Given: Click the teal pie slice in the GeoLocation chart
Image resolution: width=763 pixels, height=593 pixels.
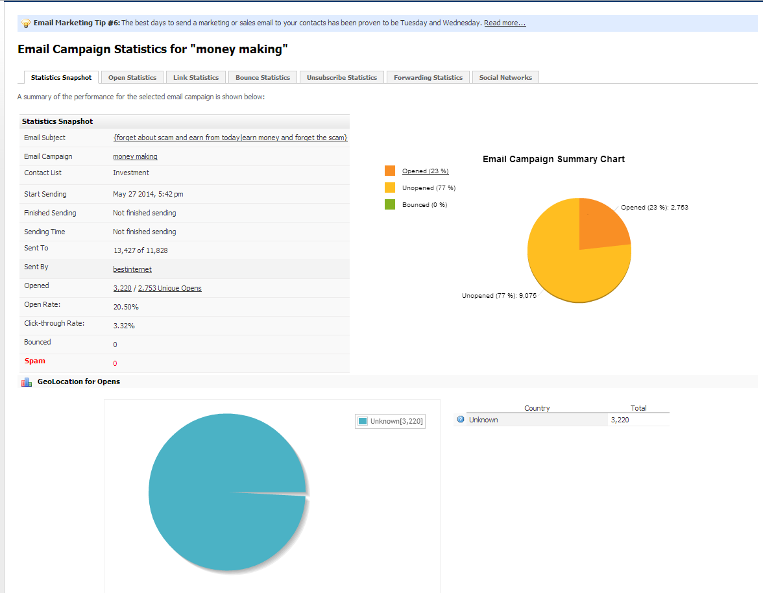Looking at the screenshot, I should (x=214, y=493).
